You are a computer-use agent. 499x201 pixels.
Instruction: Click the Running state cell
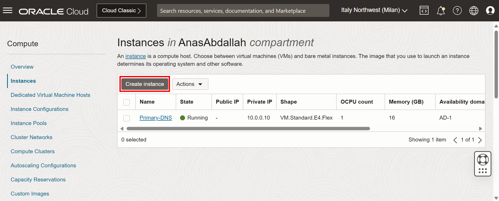[194, 118]
